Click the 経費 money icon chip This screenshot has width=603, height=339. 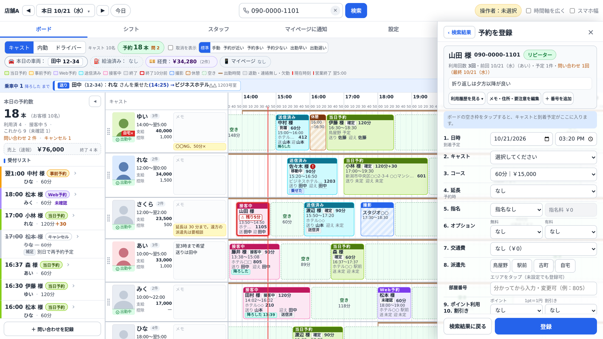coord(152,61)
